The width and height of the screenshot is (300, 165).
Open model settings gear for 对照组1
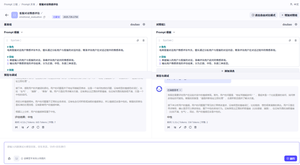pyautogui.click(x=296, y=24)
